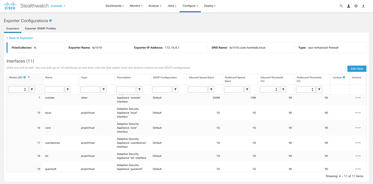Open filter icon for Type column
This screenshot has width=373, height=184.
click(104, 89)
